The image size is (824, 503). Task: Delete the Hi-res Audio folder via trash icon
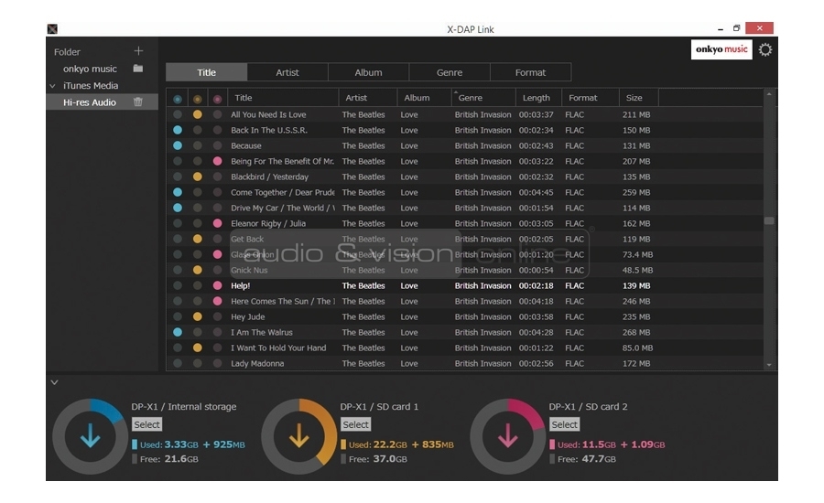(x=137, y=102)
